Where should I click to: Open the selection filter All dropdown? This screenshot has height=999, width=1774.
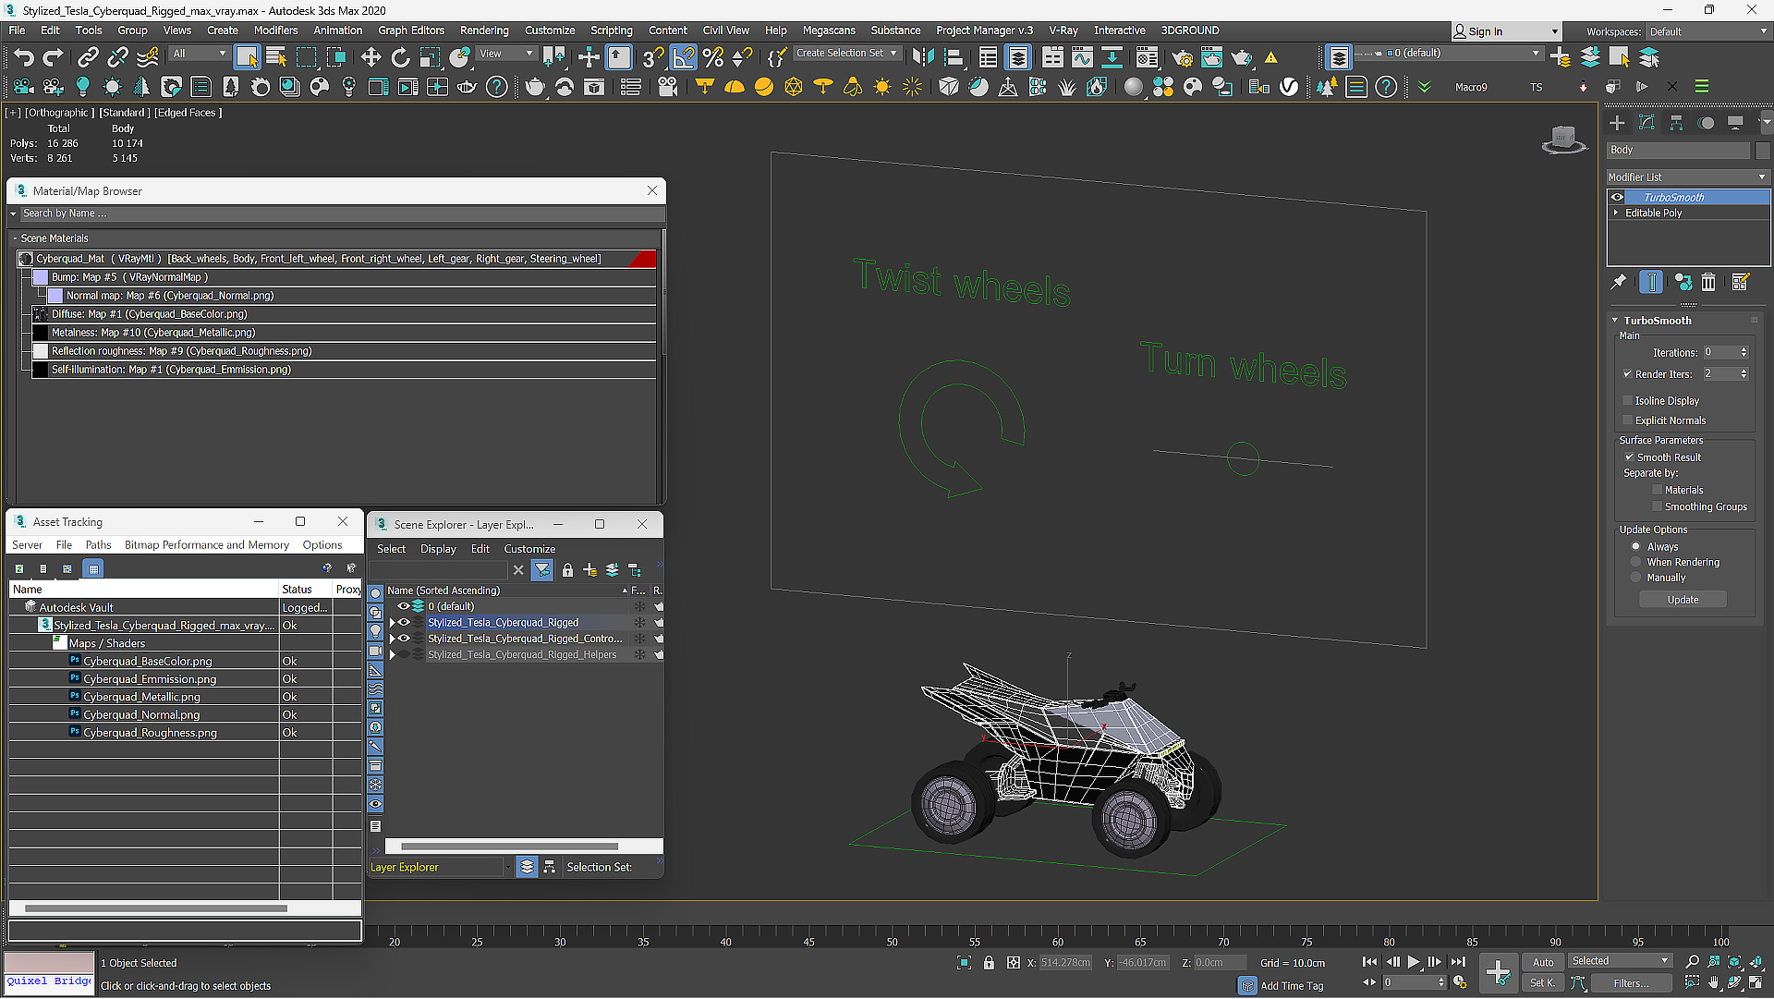point(199,54)
